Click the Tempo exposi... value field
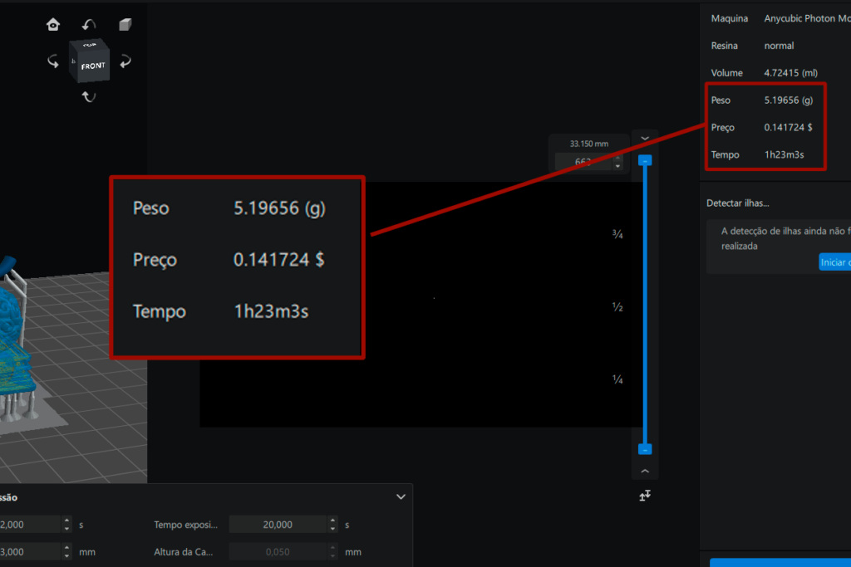This screenshot has width=851, height=567. [278, 525]
